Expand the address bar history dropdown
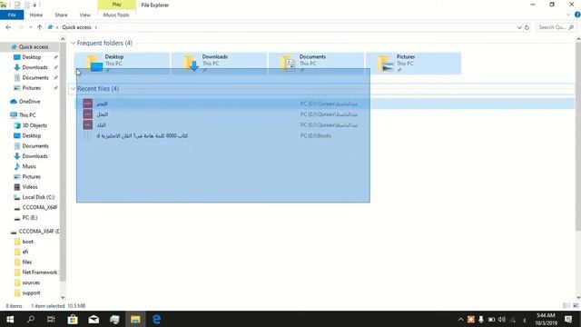The width and height of the screenshot is (581, 327). (x=519, y=27)
